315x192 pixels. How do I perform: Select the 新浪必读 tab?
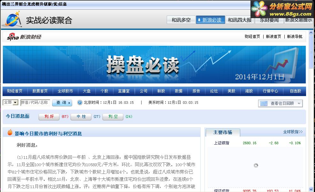(210, 20)
